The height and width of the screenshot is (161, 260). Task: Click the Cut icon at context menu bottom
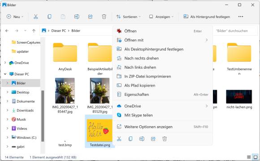coord(119,139)
